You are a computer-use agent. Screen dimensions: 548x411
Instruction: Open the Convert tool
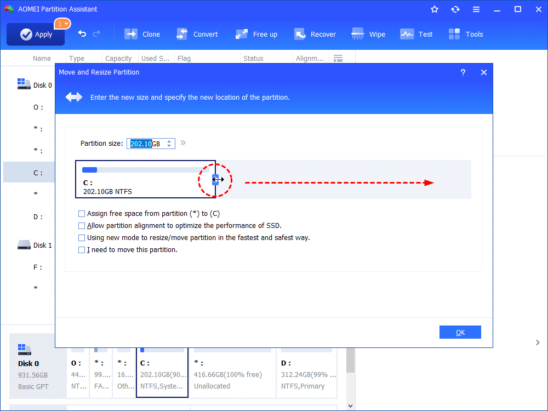(182, 34)
